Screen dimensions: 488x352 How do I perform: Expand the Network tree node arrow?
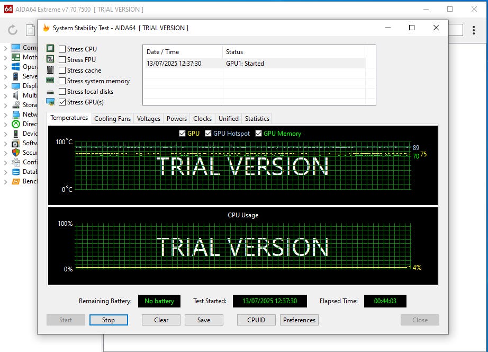point(5,115)
